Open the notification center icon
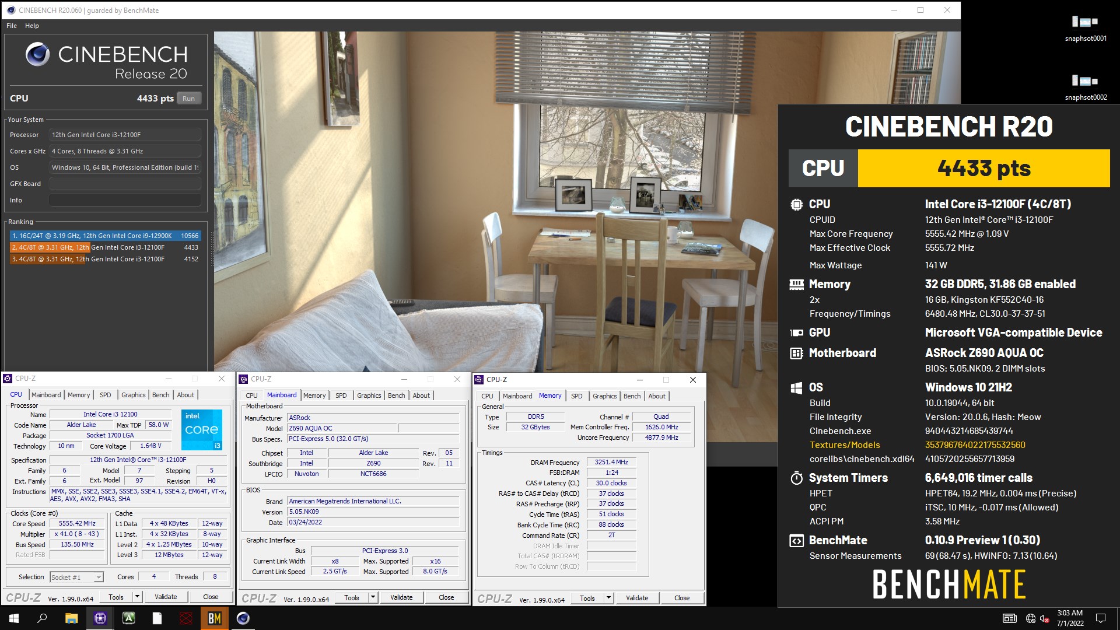The image size is (1120, 630). click(1101, 618)
